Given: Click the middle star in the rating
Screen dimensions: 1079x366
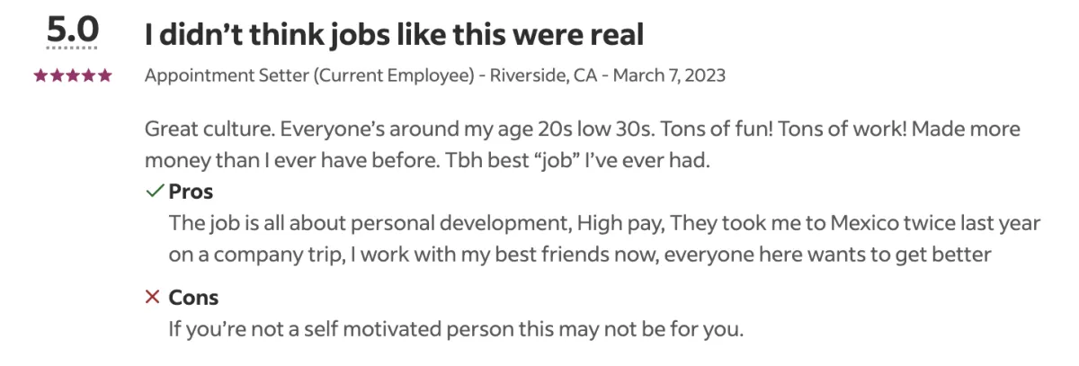Looking at the screenshot, I should pos(73,76).
